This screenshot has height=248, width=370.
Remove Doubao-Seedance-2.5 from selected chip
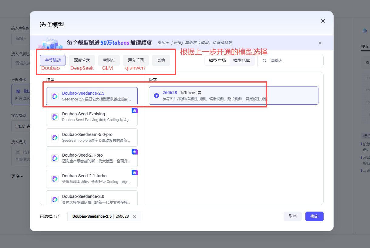pyautogui.click(x=134, y=216)
